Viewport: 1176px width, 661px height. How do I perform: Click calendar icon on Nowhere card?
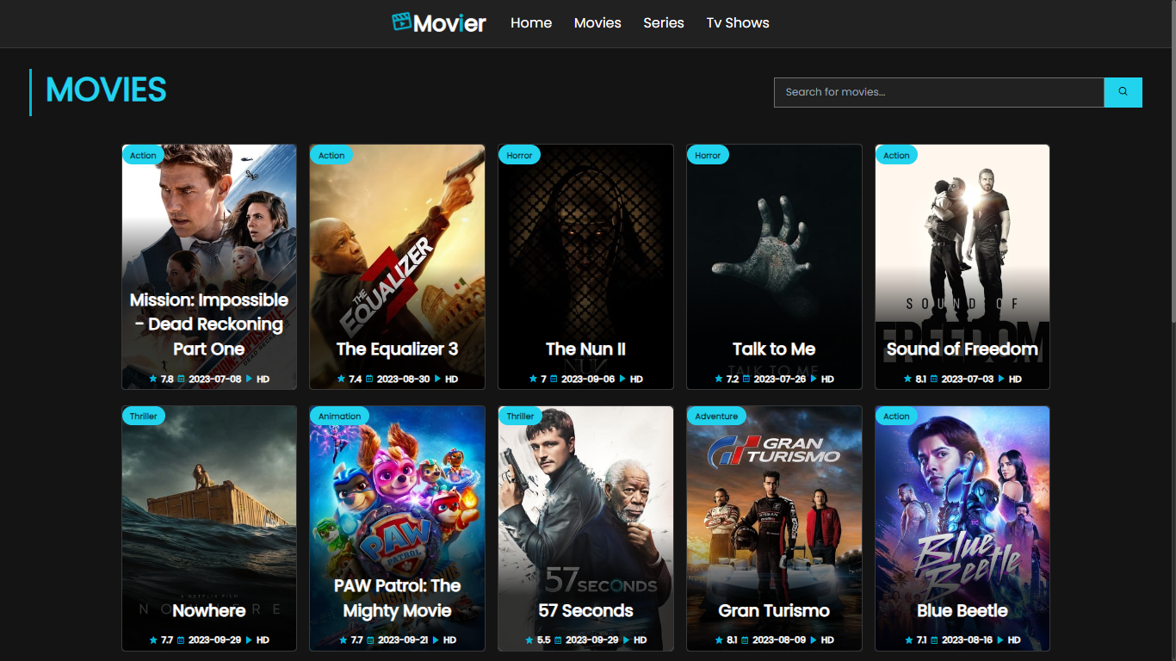point(181,640)
